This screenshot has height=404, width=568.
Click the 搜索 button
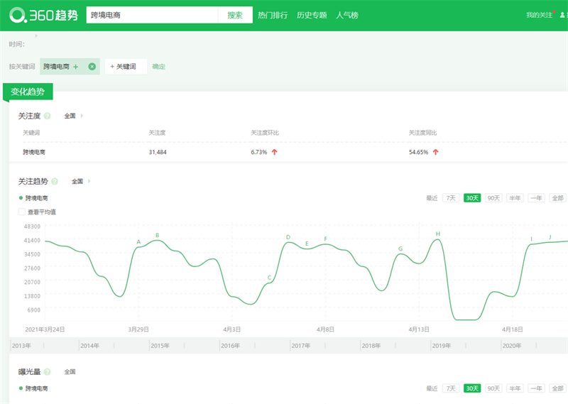pos(235,15)
